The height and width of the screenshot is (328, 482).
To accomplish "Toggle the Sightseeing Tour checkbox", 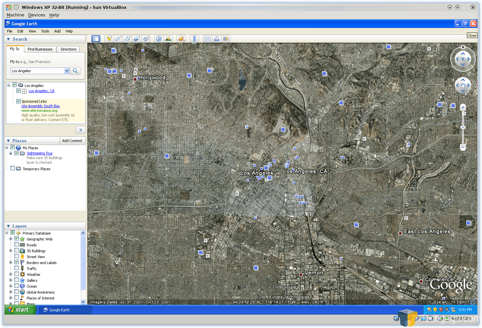I will click(16, 153).
